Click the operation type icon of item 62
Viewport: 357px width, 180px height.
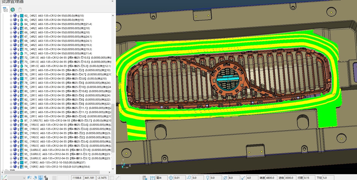pos(22,16)
